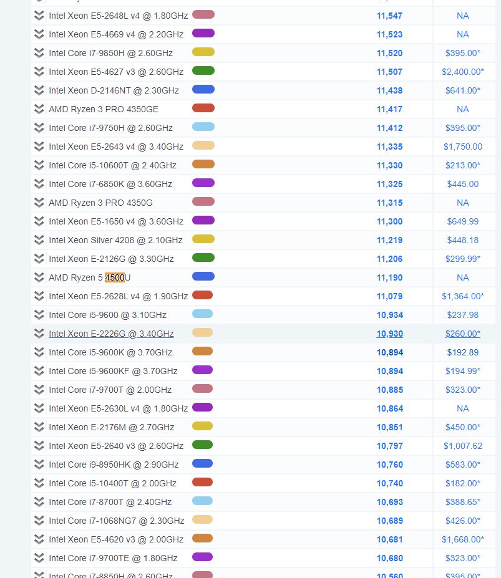501x578 pixels.
Task: Click purple swatch beside Xeon E5-4669 v4
Action: click(x=203, y=34)
